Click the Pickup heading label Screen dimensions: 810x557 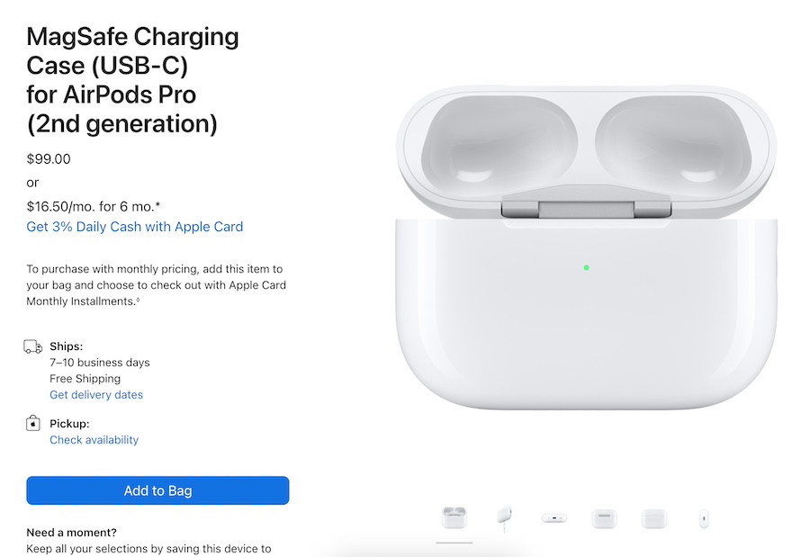69,424
